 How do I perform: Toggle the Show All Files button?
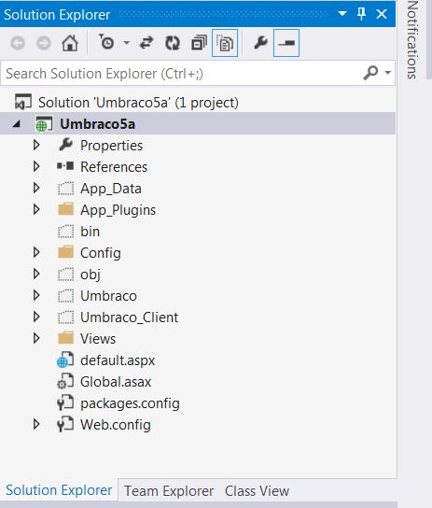point(225,43)
